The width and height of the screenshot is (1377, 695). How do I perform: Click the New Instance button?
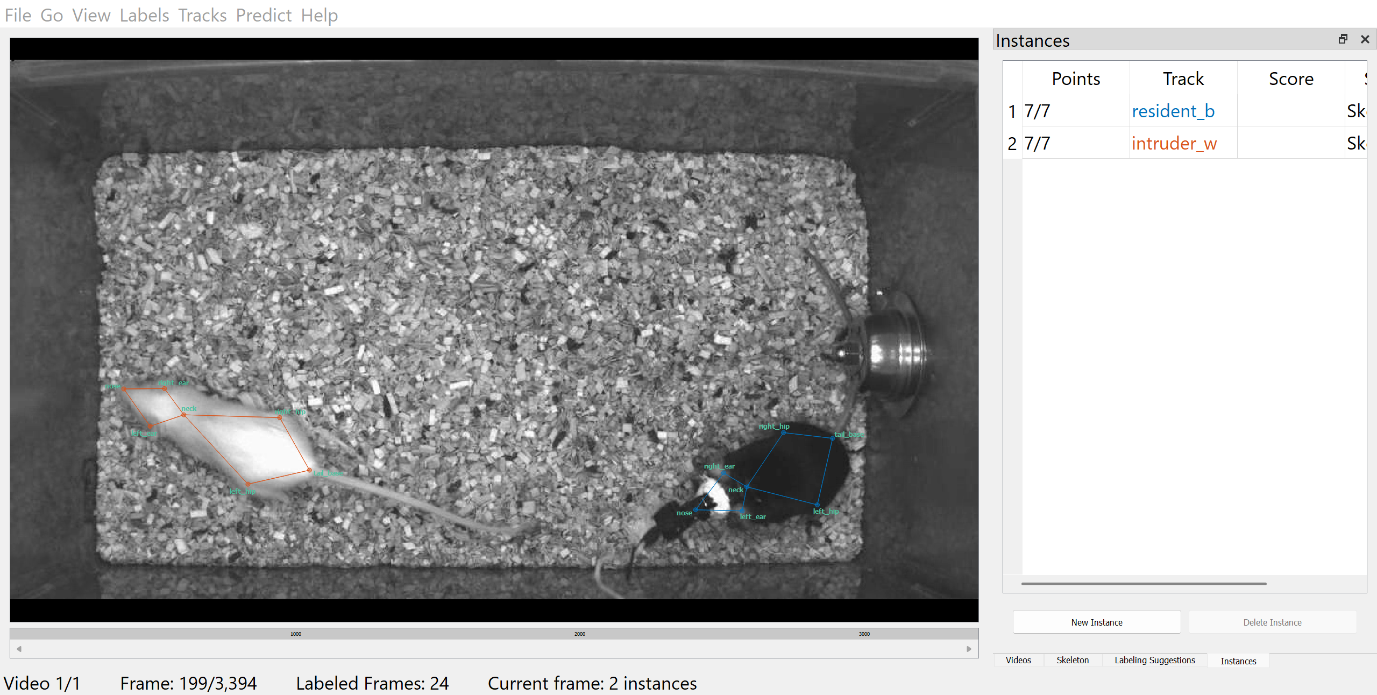point(1096,622)
